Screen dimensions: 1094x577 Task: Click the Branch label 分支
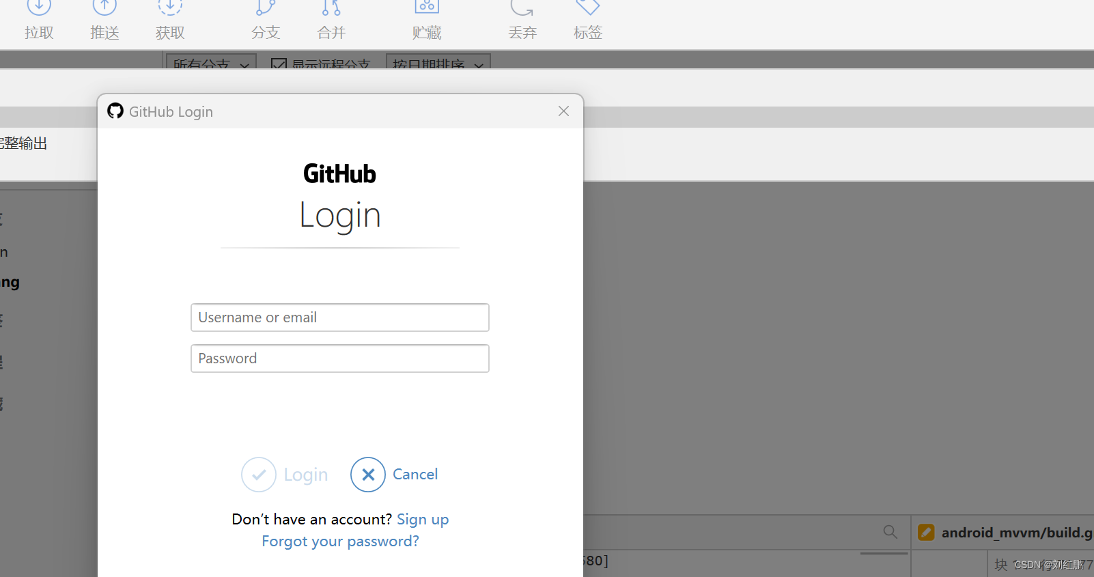(266, 33)
